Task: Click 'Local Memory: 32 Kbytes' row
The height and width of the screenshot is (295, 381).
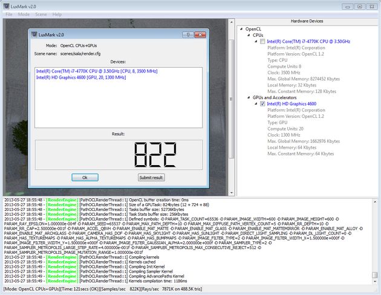Action: (292, 85)
